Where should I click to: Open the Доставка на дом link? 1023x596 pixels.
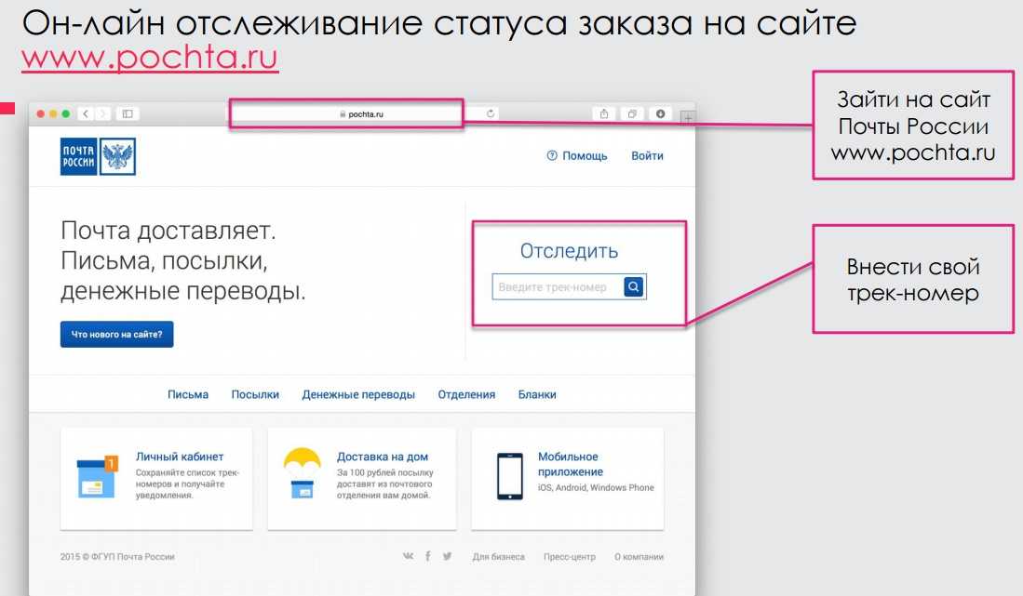click(383, 457)
